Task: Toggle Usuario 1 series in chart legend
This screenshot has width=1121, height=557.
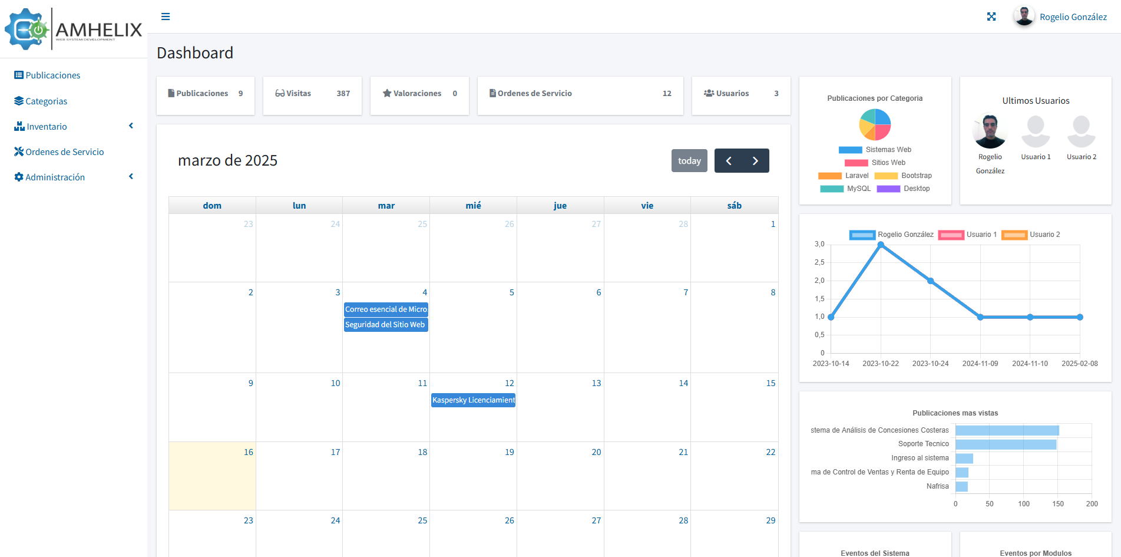Action: point(951,235)
